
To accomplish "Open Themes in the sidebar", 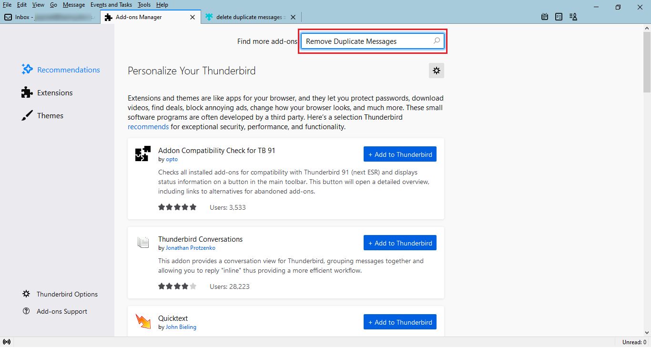I will click(42, 115).
